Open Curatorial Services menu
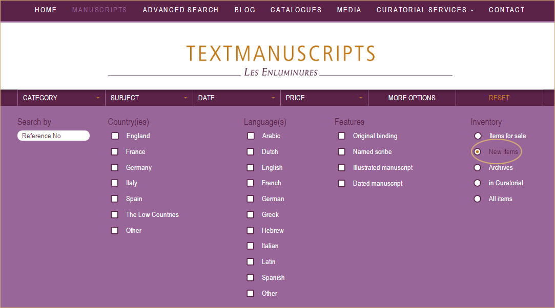555x308 pixels. (425, 10)
